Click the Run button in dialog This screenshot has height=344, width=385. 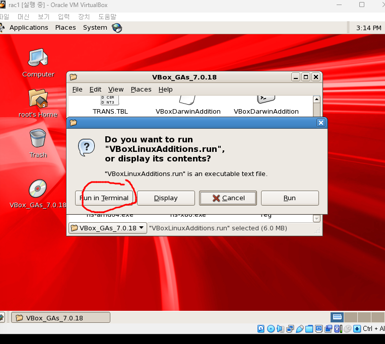(290, 198)
